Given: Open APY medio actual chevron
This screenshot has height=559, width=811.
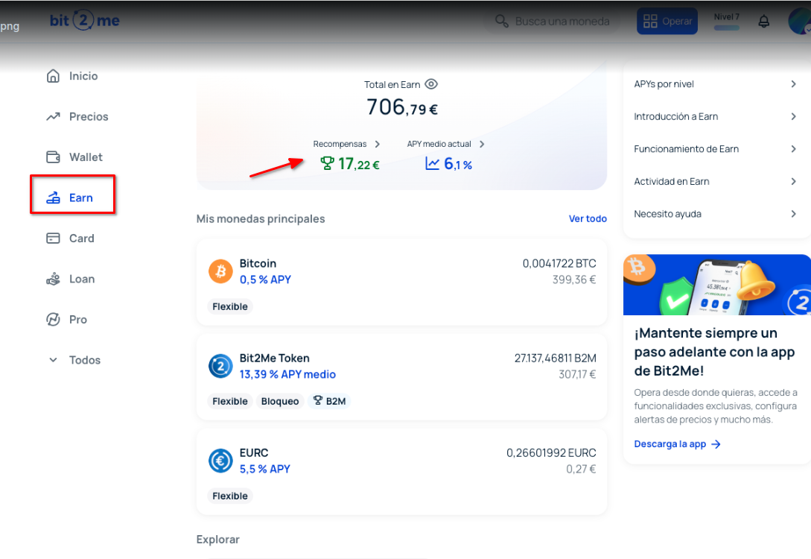Looking at the screenshot, I should click(482, 144).
